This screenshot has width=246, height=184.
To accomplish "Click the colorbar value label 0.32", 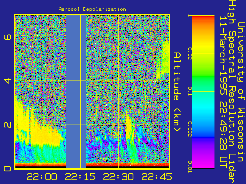I will click(189, 54).
